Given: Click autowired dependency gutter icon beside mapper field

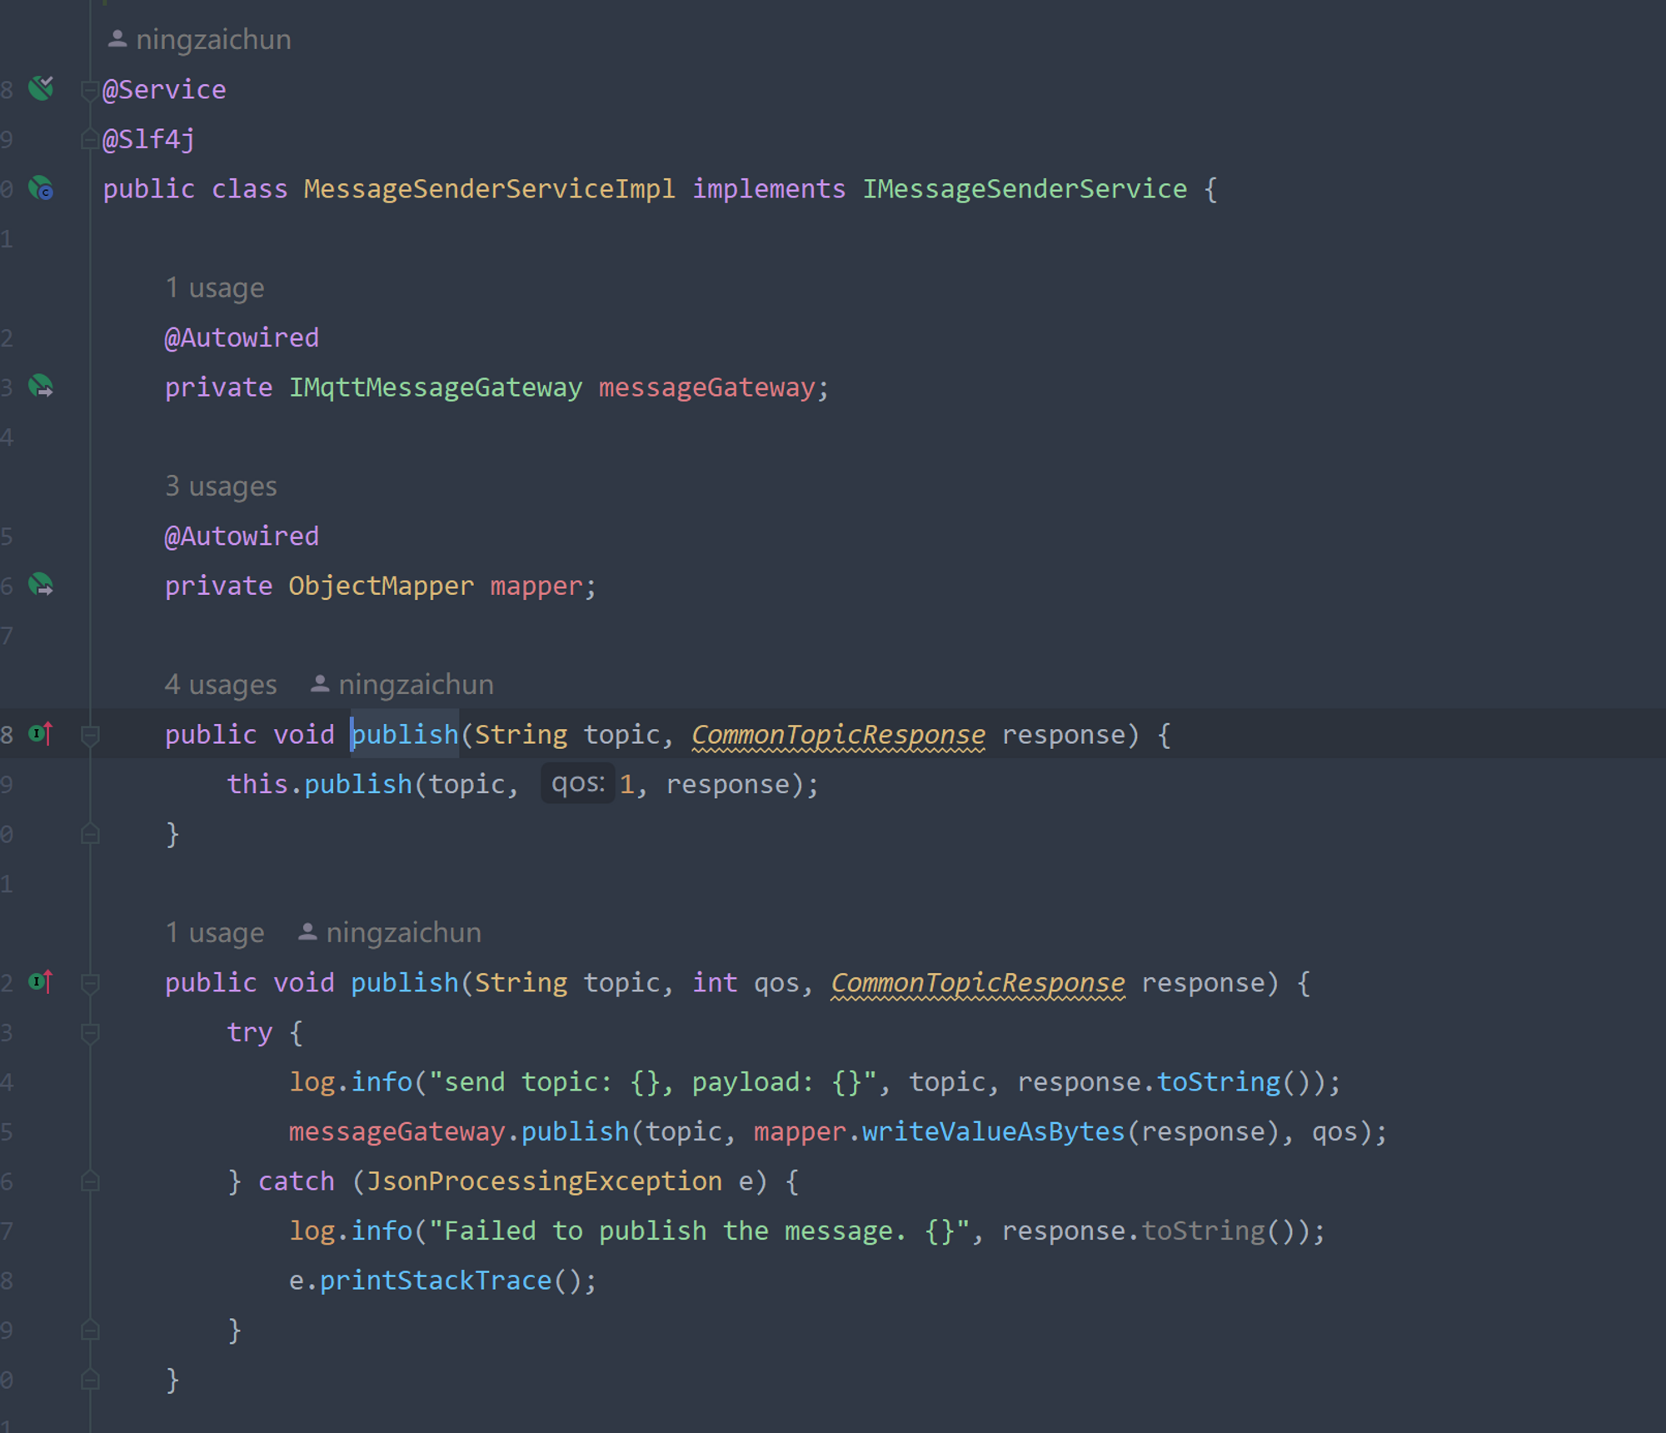Looking at the screenshot, I should coord(40,585).
